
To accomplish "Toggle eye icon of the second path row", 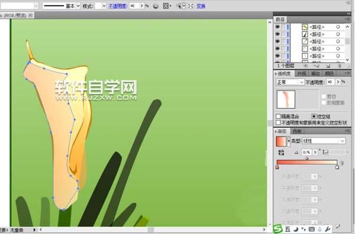I will coord(277,34).
